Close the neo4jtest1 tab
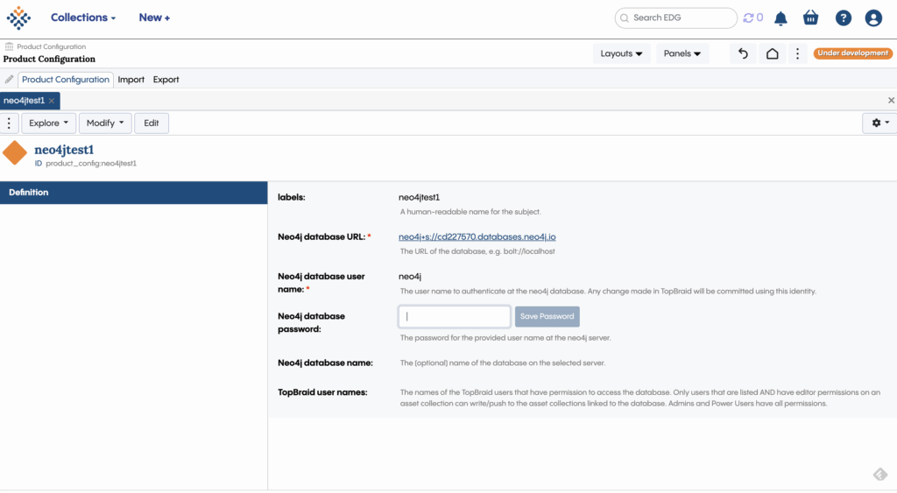The width and height of the screenshot is (897, 493). pyautogui.click(x=52, y=101)
